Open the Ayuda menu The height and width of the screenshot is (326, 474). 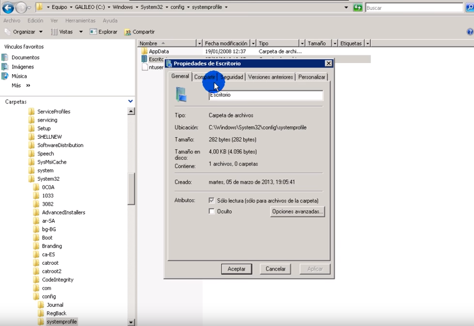[x=110, y=20]
